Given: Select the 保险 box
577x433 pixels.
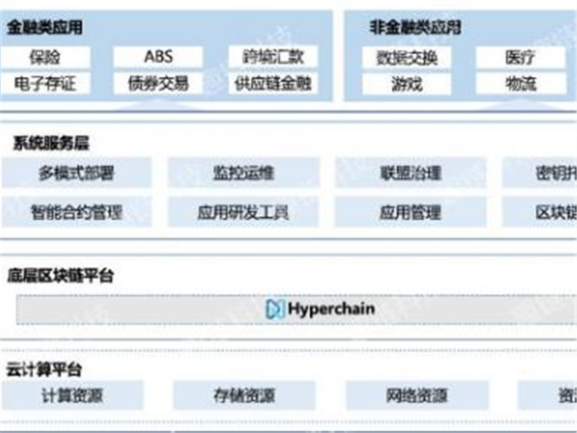Looking at the screenshot, I should 45,57.
